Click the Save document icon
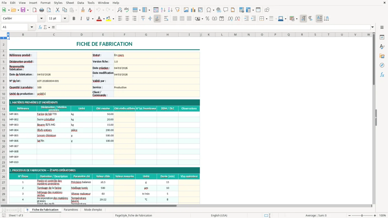Viewport: 388px width, 218px height. (x=23, y=10)
